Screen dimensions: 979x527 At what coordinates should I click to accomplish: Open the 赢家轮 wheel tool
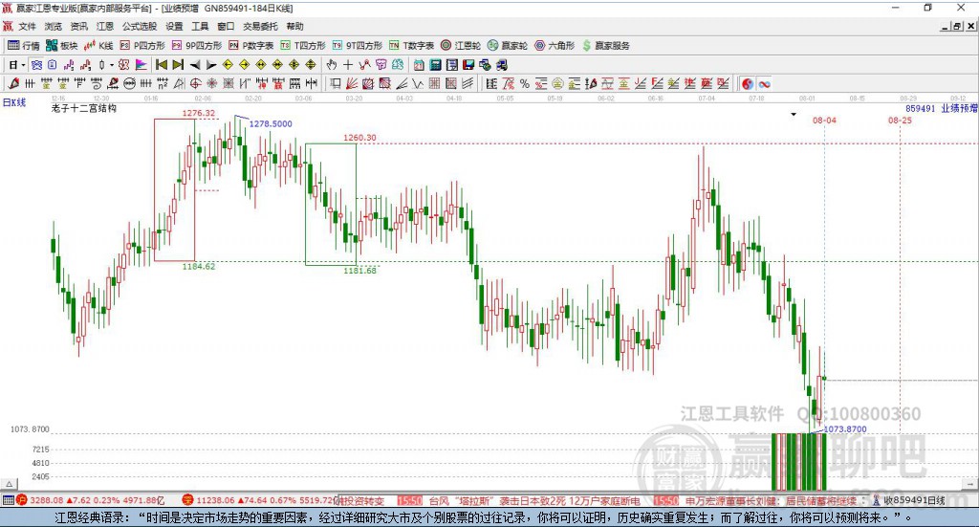(x=508, y=46)
